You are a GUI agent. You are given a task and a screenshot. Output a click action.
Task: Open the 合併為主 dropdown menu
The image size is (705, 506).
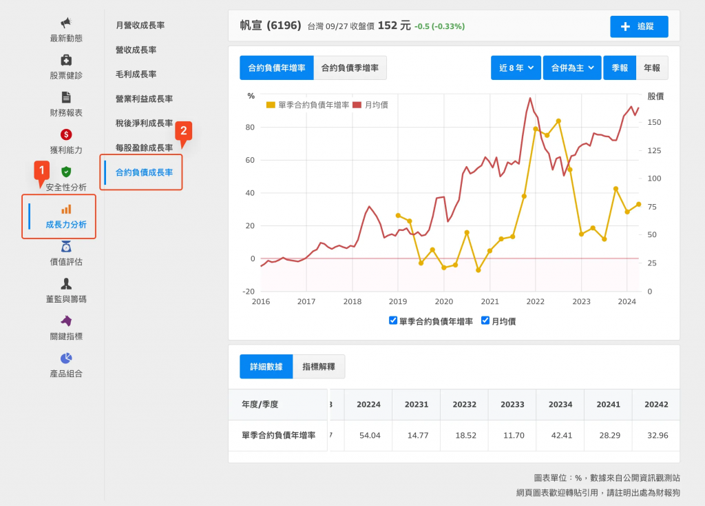coord(571,68)
